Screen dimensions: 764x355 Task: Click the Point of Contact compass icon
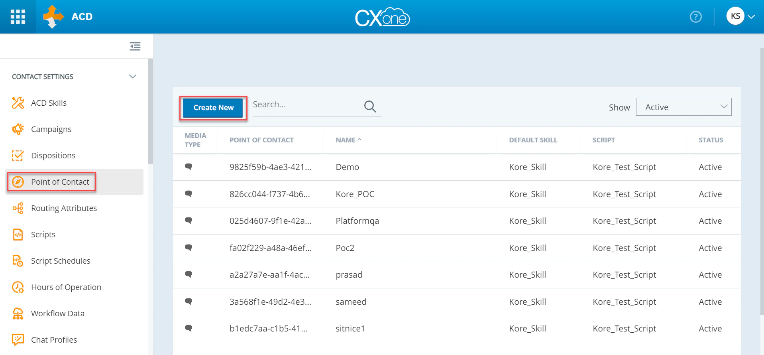pos(18,182)
